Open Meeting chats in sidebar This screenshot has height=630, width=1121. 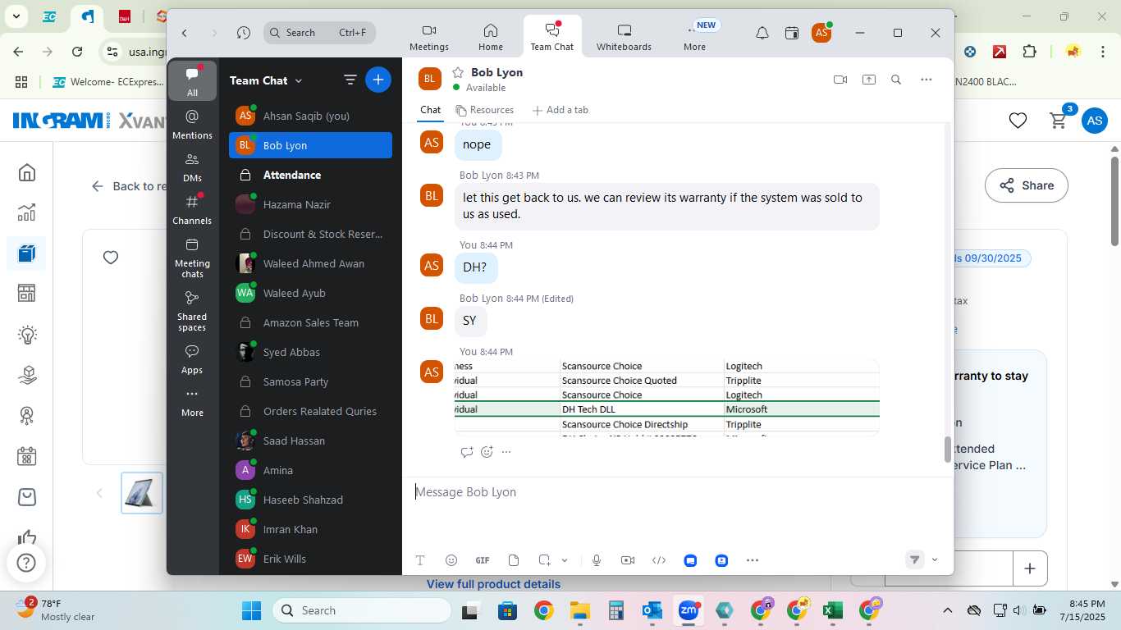(x=192, y=257)
